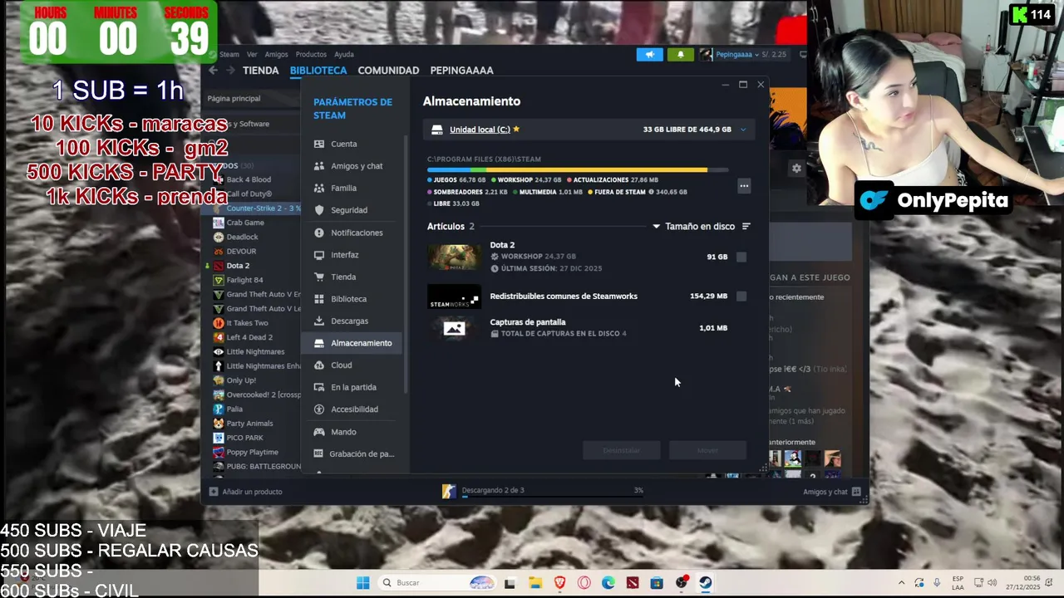Image resolution: width=1064 pixels, height=598 pixels.
Task: Select Dota 2 in library game list
Action: 238,266
